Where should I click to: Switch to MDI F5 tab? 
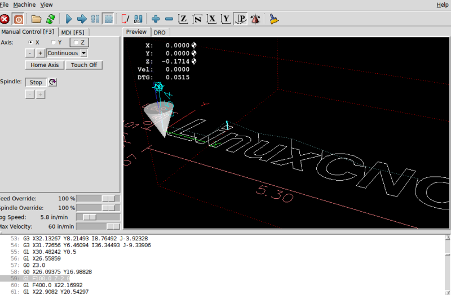pos(73,33)
